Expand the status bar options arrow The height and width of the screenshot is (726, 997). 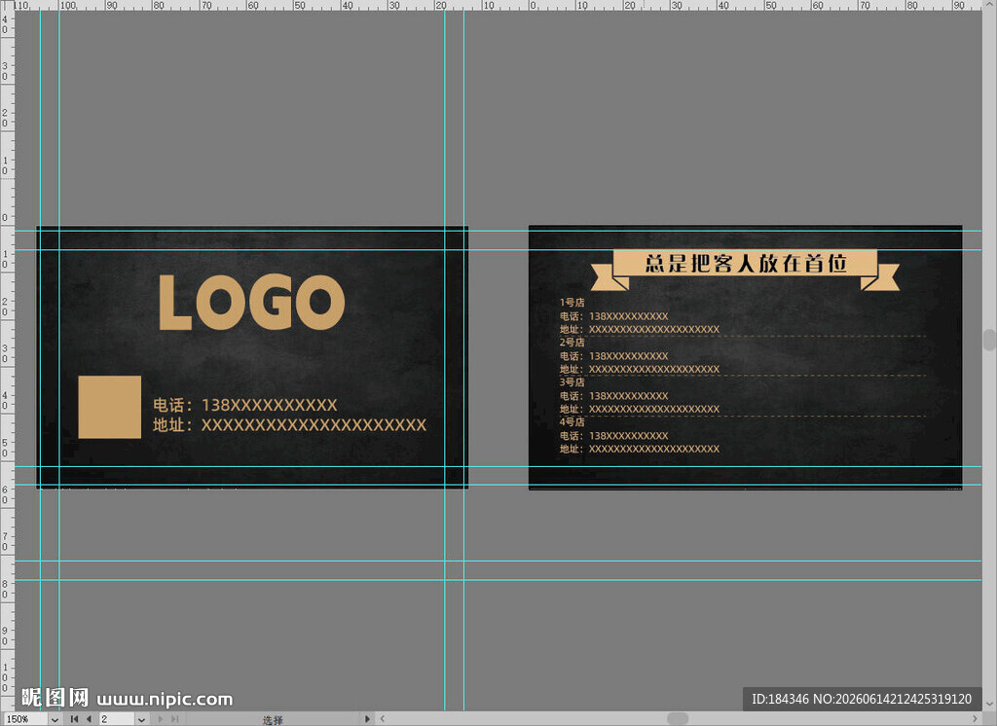coord(367,719)
